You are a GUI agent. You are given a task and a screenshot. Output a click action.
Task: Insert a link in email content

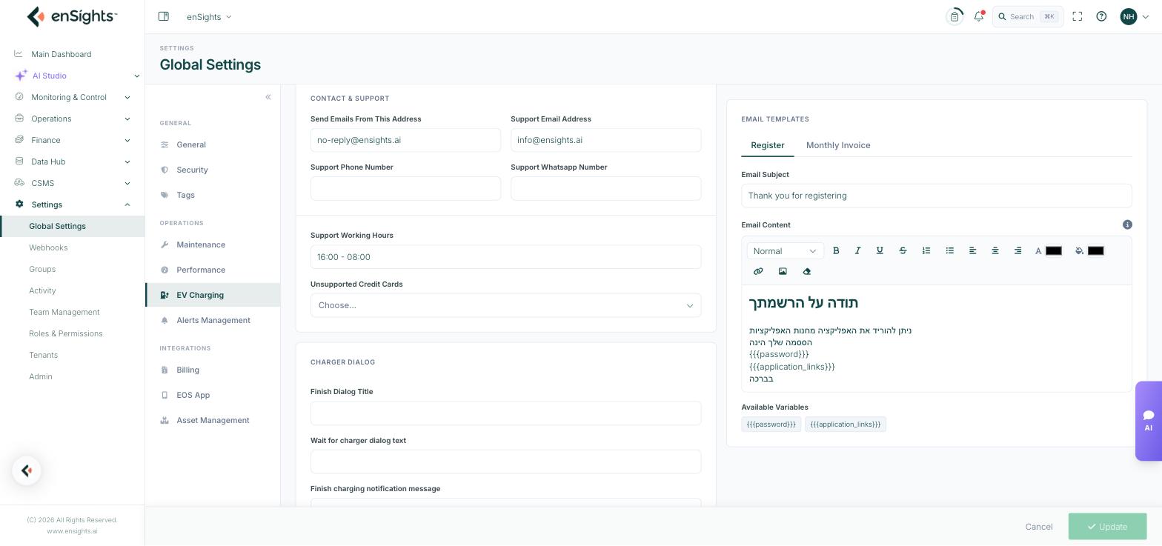point(758,272)
